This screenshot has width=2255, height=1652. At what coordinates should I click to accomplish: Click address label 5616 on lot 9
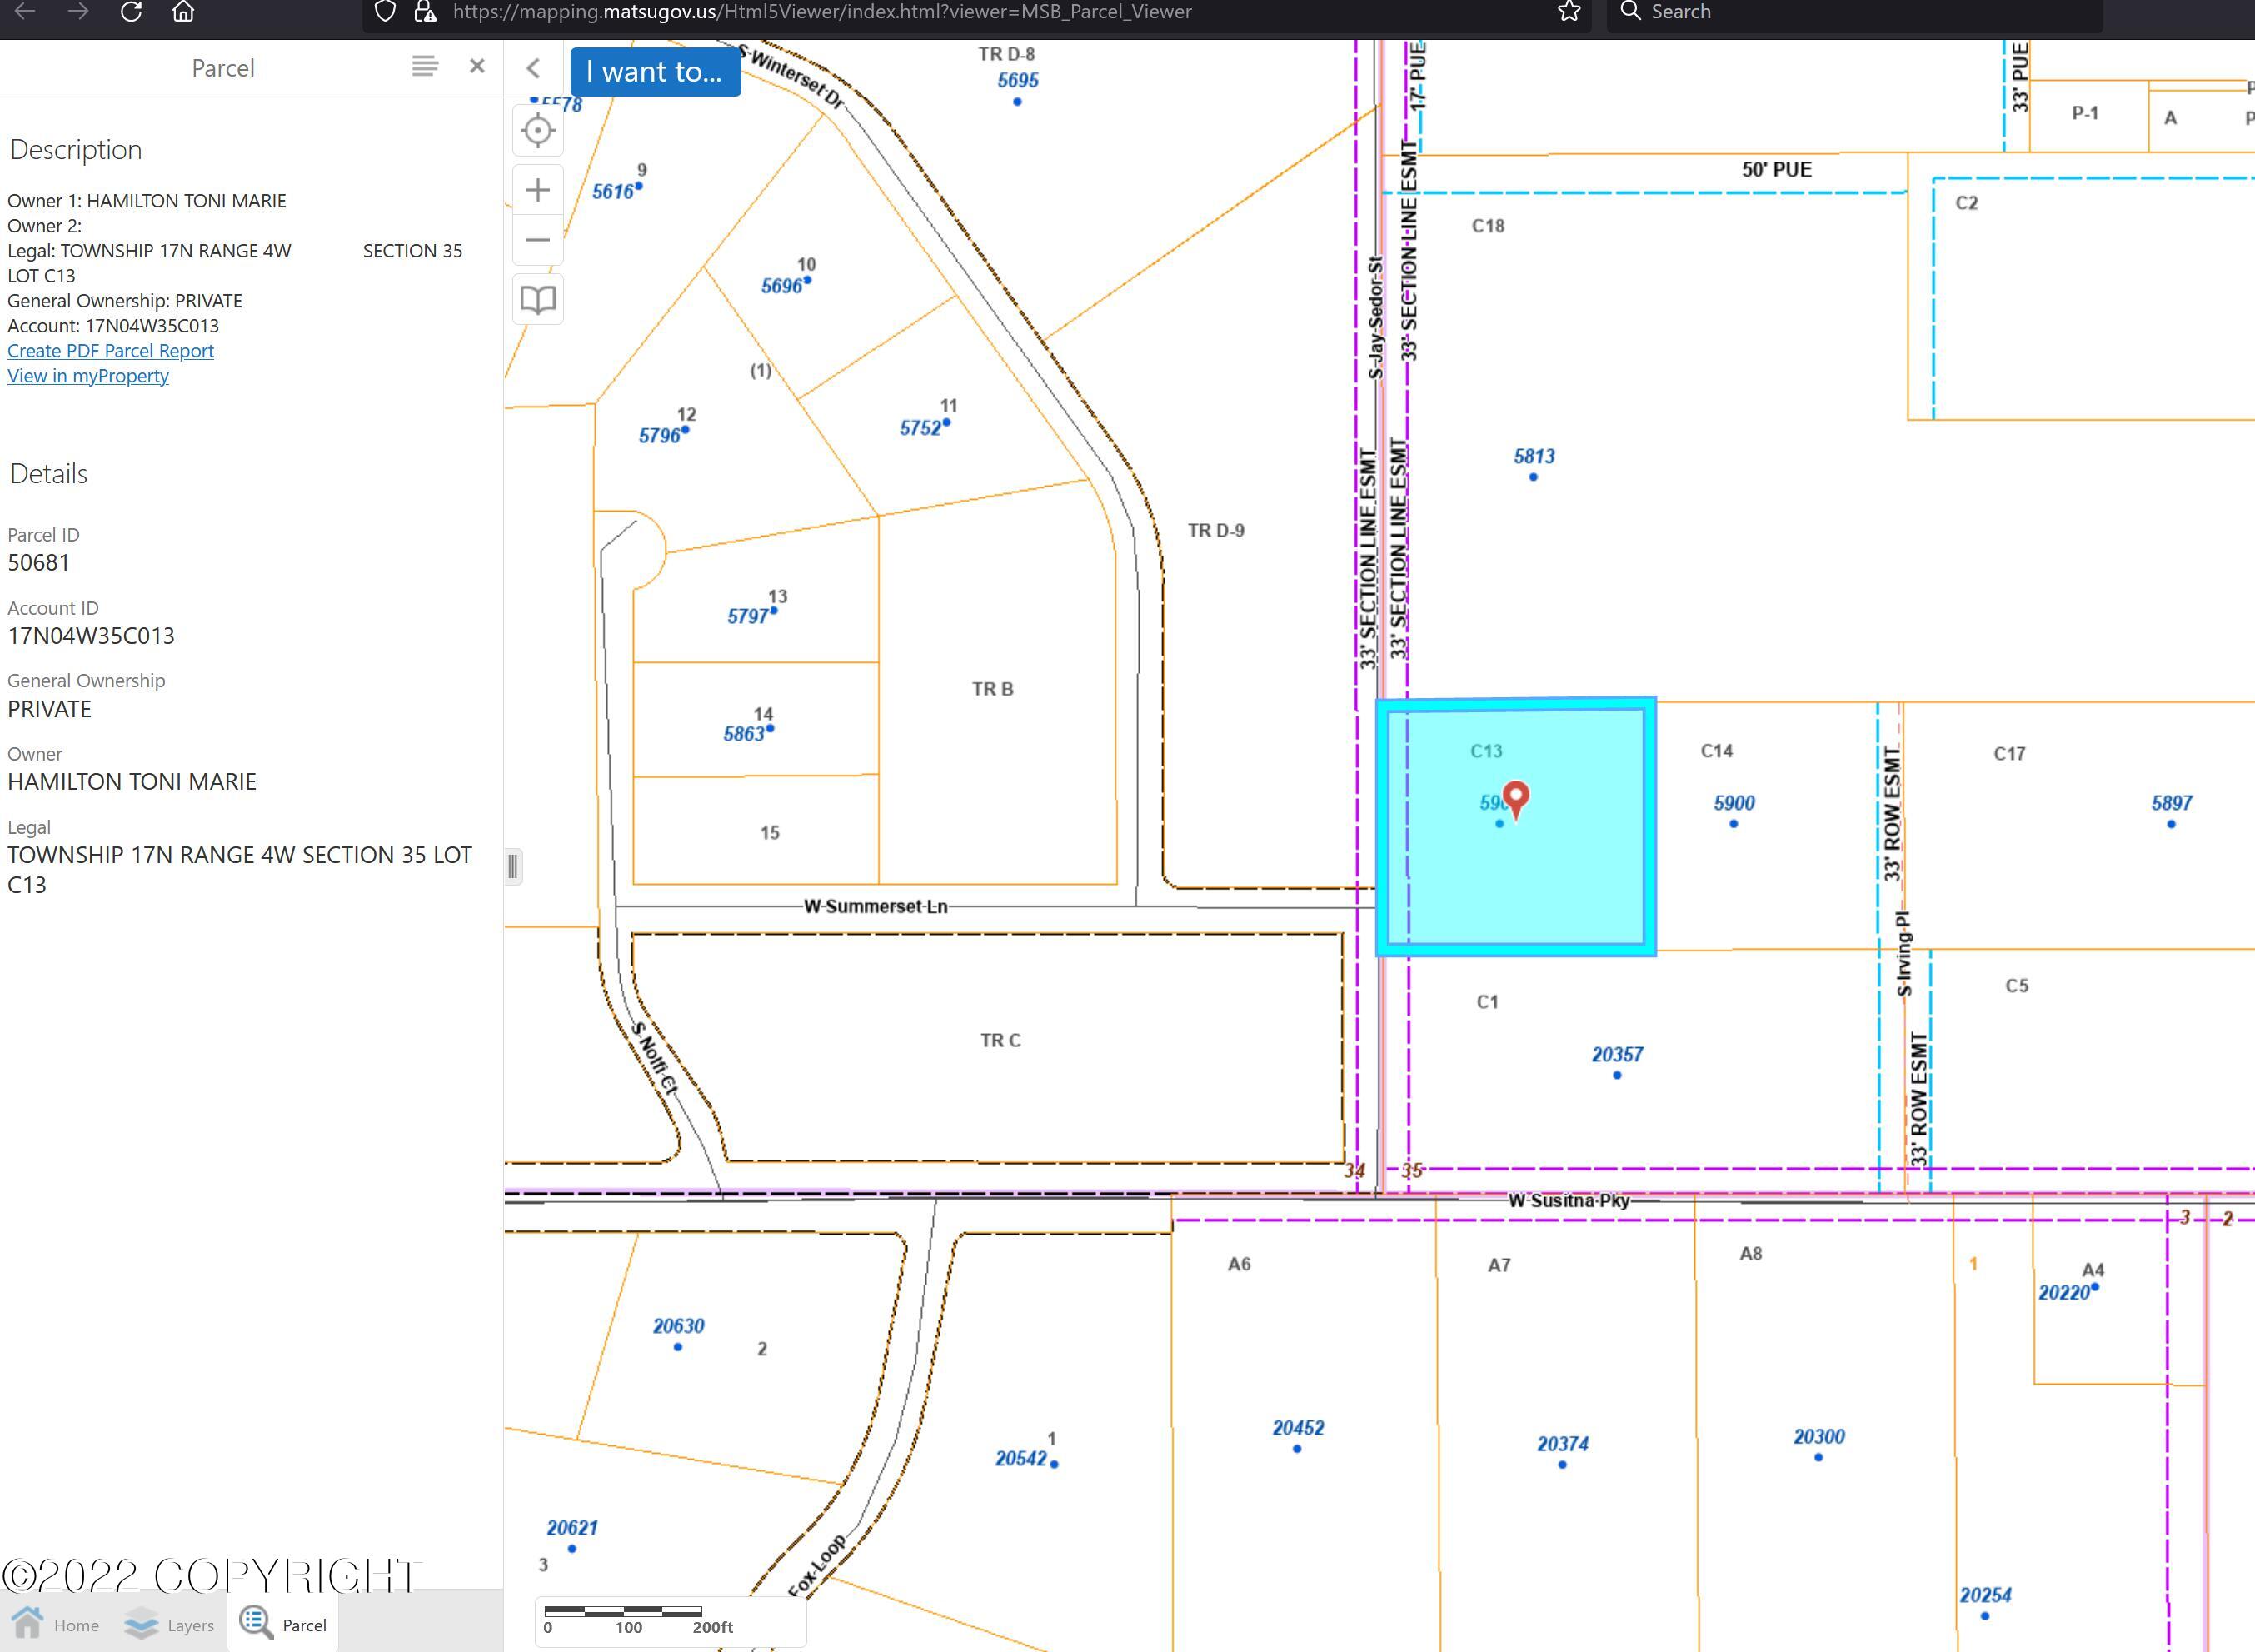613,192
